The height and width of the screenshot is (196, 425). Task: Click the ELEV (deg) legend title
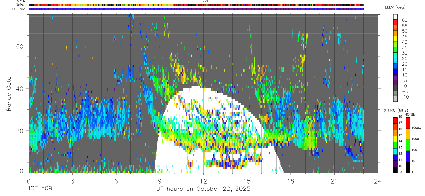395,7
